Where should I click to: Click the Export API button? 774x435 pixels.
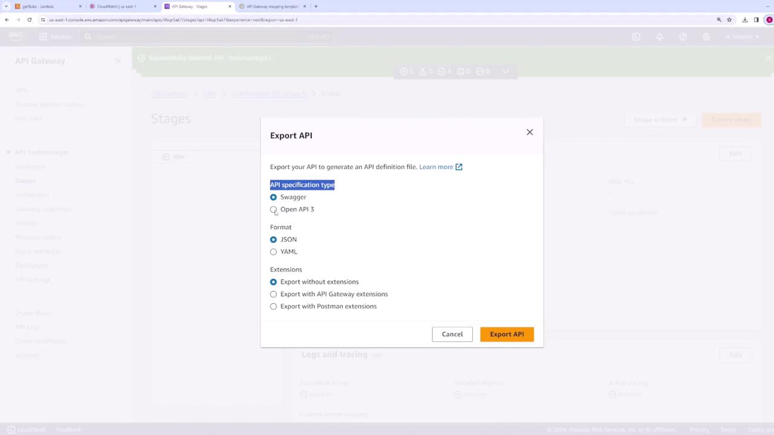click(507, 334)
